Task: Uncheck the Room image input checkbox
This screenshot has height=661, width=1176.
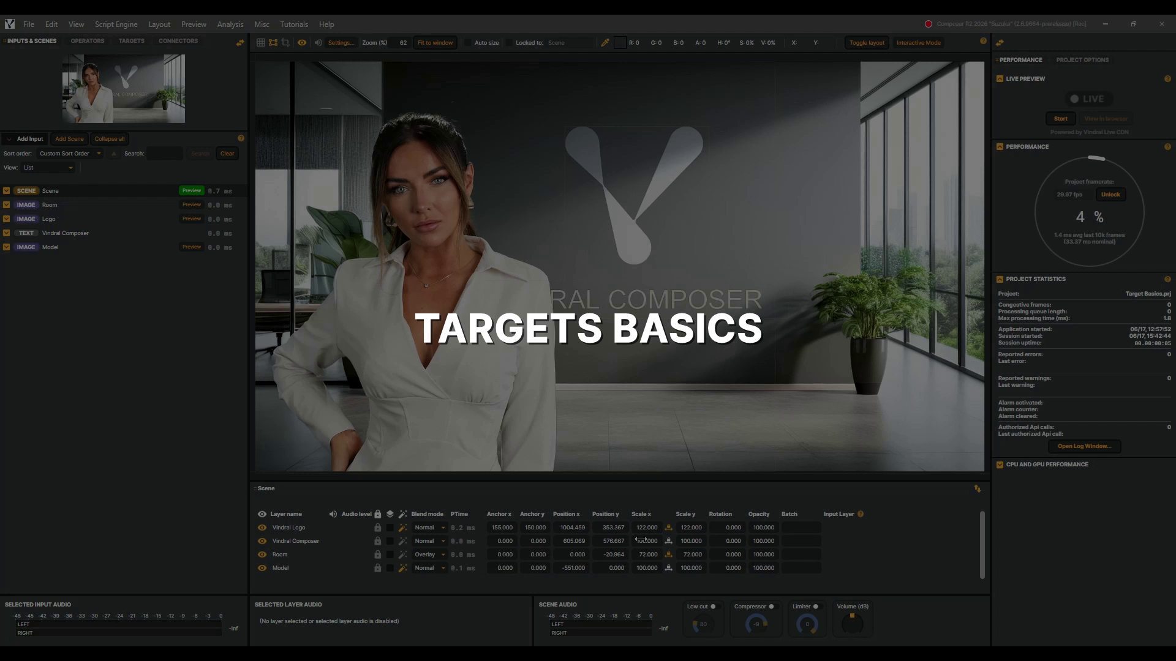Action: (x=7, y=205)
